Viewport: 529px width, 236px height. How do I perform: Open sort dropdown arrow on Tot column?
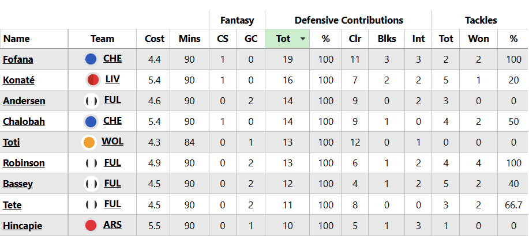pyautogui.click(x=303, y=39)
